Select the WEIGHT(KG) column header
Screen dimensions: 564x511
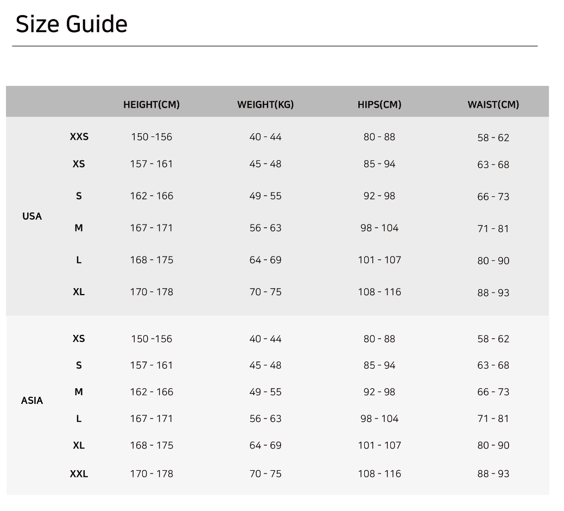[x=265, y=104]
